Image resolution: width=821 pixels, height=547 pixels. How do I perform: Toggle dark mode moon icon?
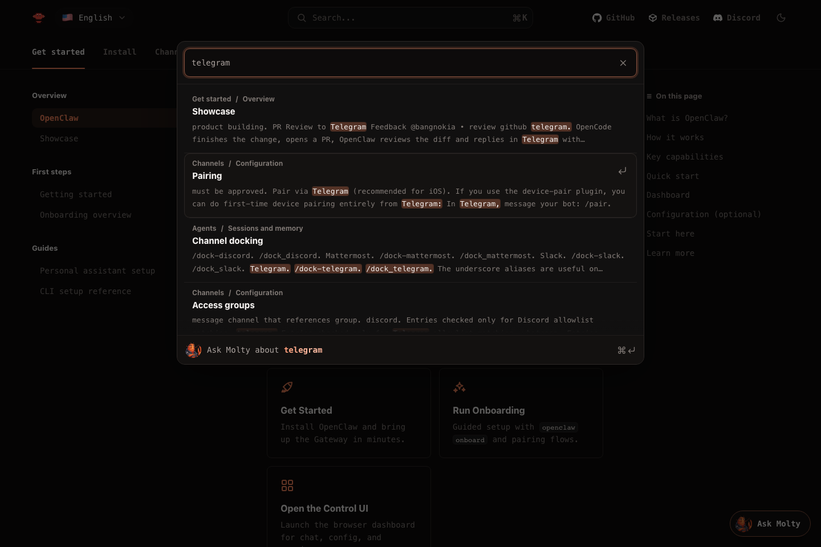click(781, 18)
